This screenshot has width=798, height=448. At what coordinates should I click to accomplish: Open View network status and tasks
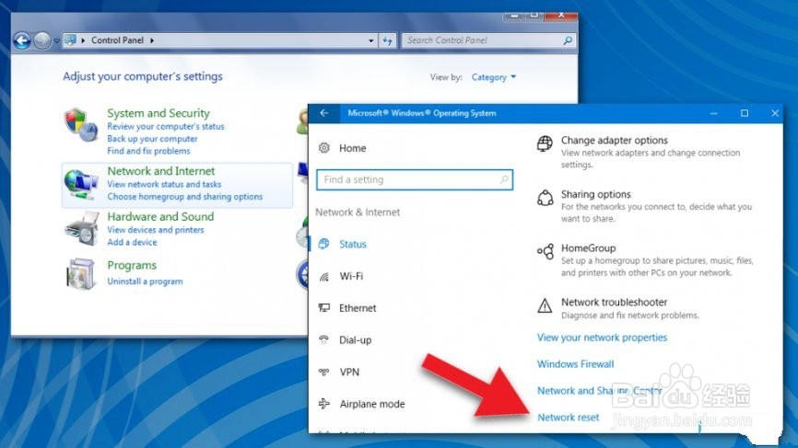164,184
